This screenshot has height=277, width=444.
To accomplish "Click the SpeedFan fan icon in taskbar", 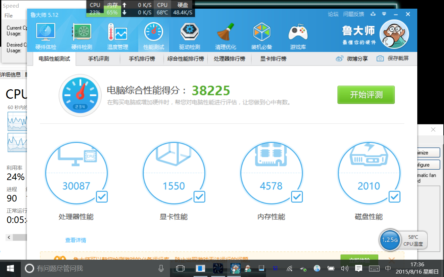I will (x=218, y=268).
